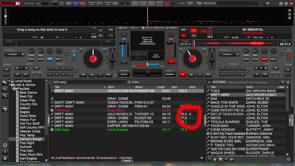This screenshot has height=166, width=295.
Task: Switch to MASTER tab
Action: (x=159, y=28)
